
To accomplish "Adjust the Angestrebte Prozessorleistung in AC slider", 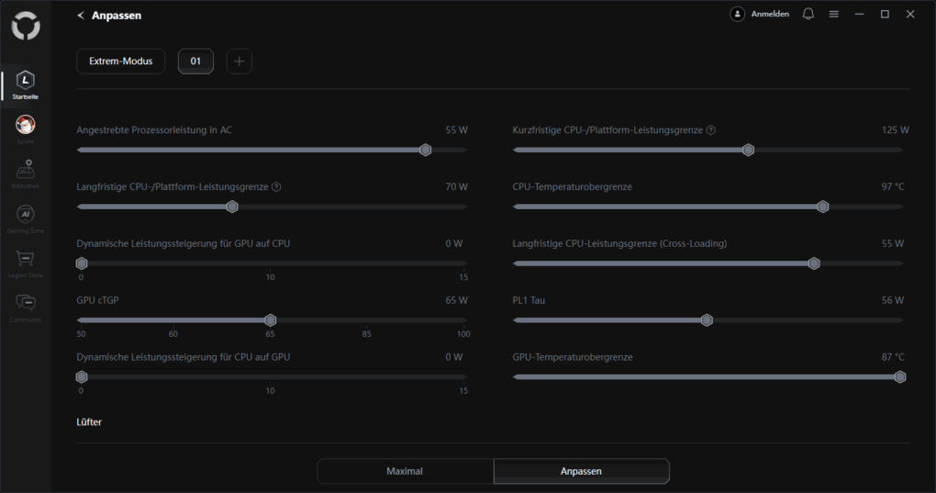I will [425, 150].
